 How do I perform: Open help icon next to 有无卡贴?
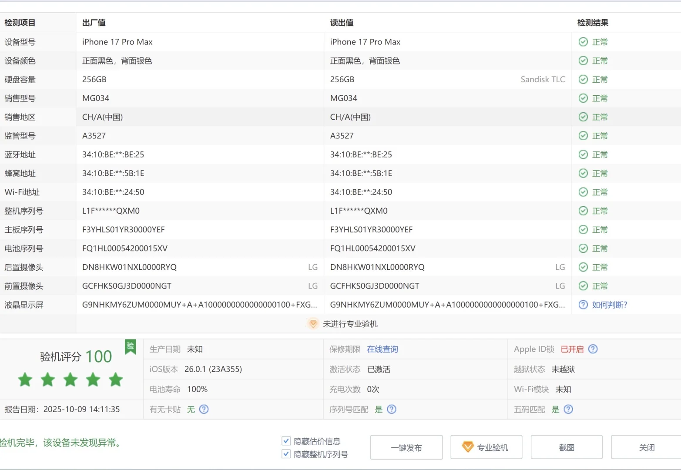pos(204,409)
